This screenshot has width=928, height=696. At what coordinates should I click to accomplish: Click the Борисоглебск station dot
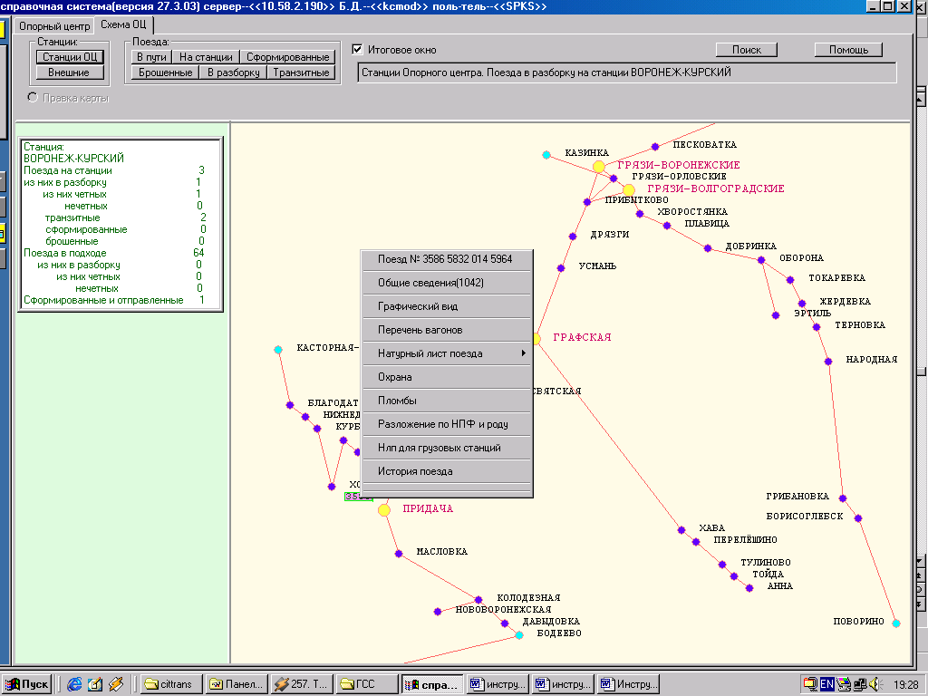[858, 517]
